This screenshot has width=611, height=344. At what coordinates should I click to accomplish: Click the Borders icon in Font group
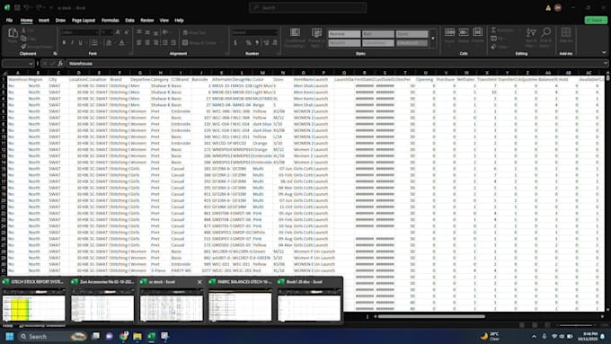(94, 42)
